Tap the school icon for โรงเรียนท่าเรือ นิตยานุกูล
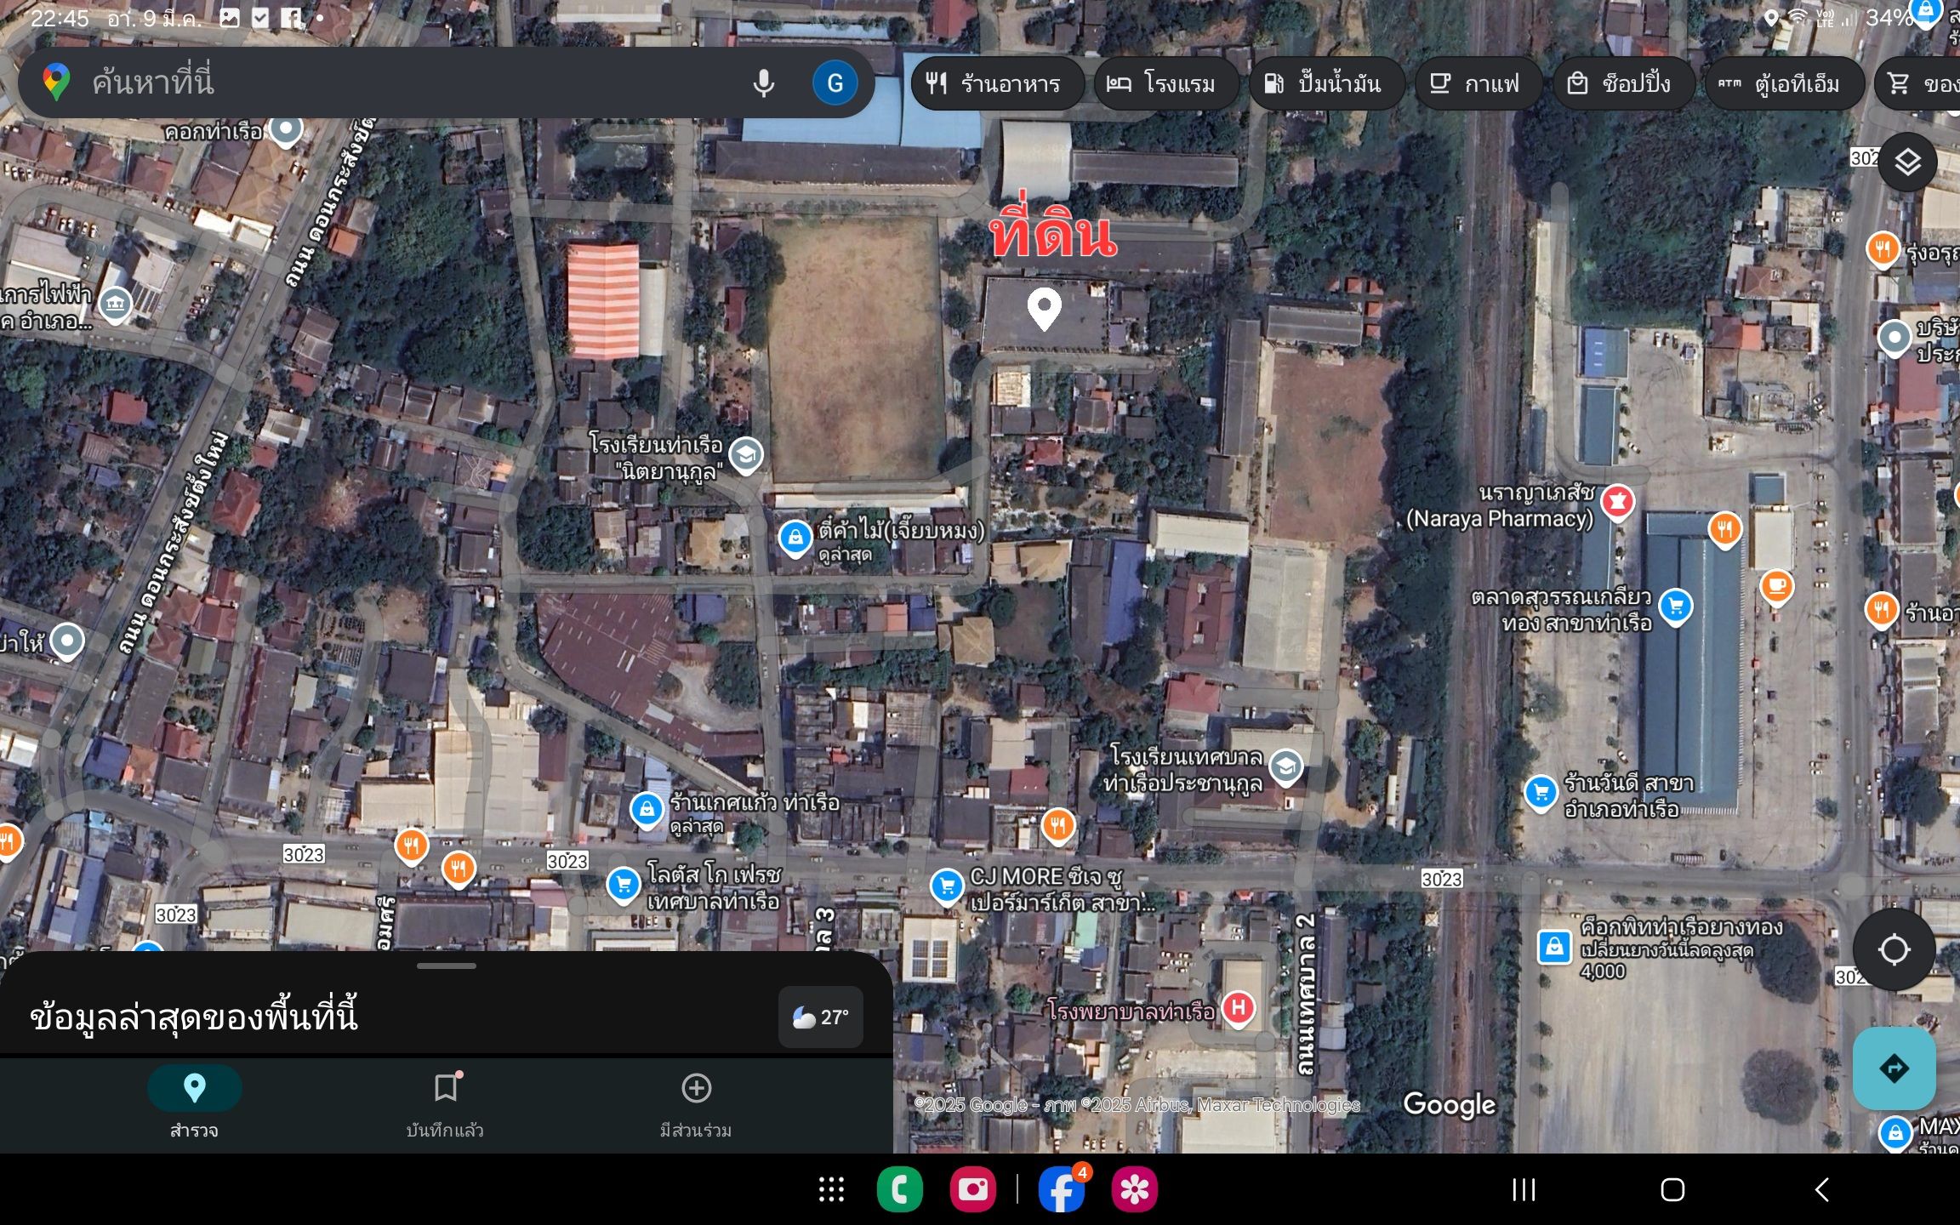The height and width of the screenshot is (1225, 1960). (746, 455)
